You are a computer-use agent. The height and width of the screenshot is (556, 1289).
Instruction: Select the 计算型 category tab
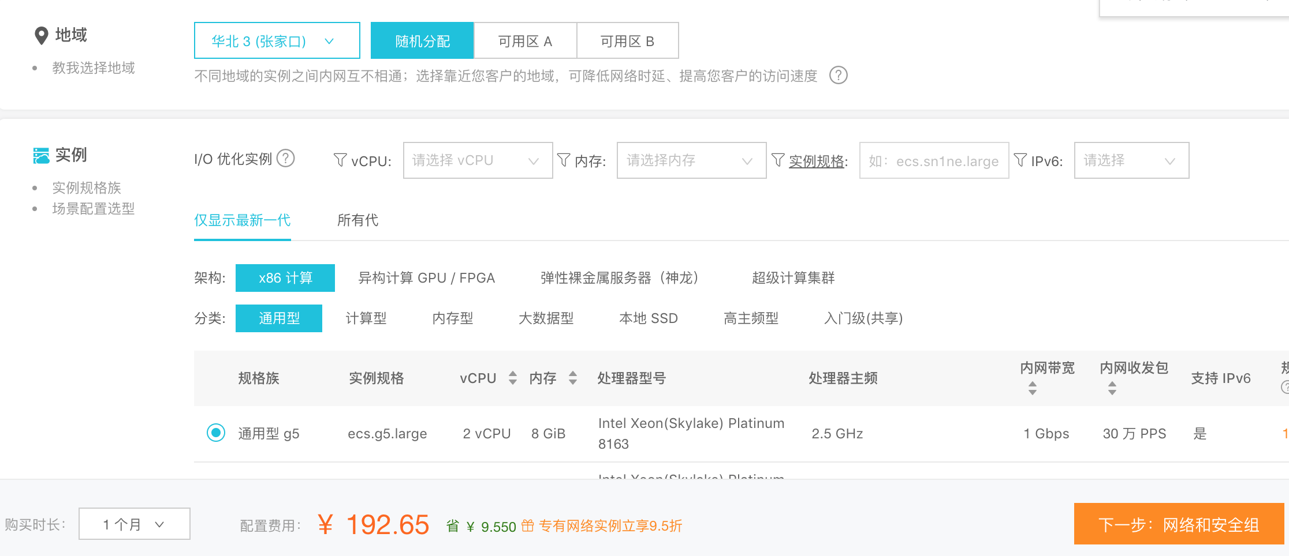366,318
